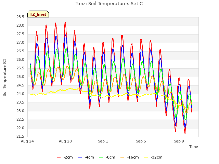The image size is (219, 164).
Task: Click the Aug 24 x-axis tick label
Action: coord(27,141)
